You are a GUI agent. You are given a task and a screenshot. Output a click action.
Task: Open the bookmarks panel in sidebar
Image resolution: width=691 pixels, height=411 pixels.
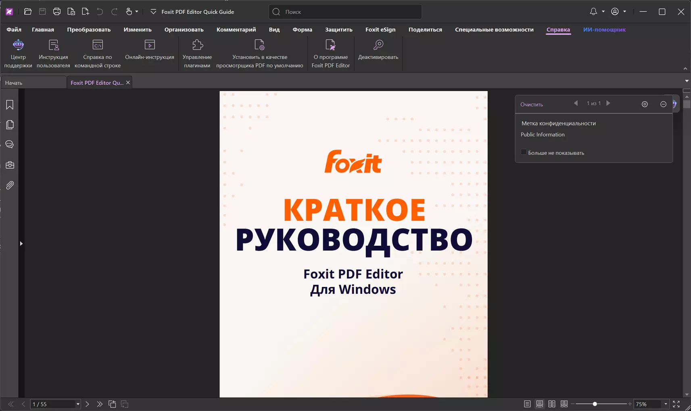10,105
